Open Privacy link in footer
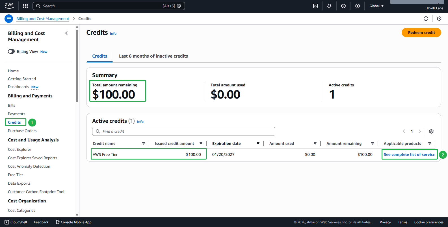This screenshot has height=227, width=448. 385,222
